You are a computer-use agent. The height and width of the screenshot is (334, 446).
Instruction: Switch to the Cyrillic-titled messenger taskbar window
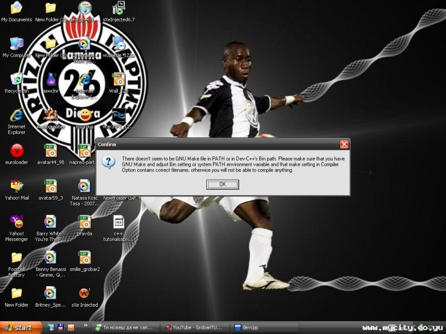125,327
